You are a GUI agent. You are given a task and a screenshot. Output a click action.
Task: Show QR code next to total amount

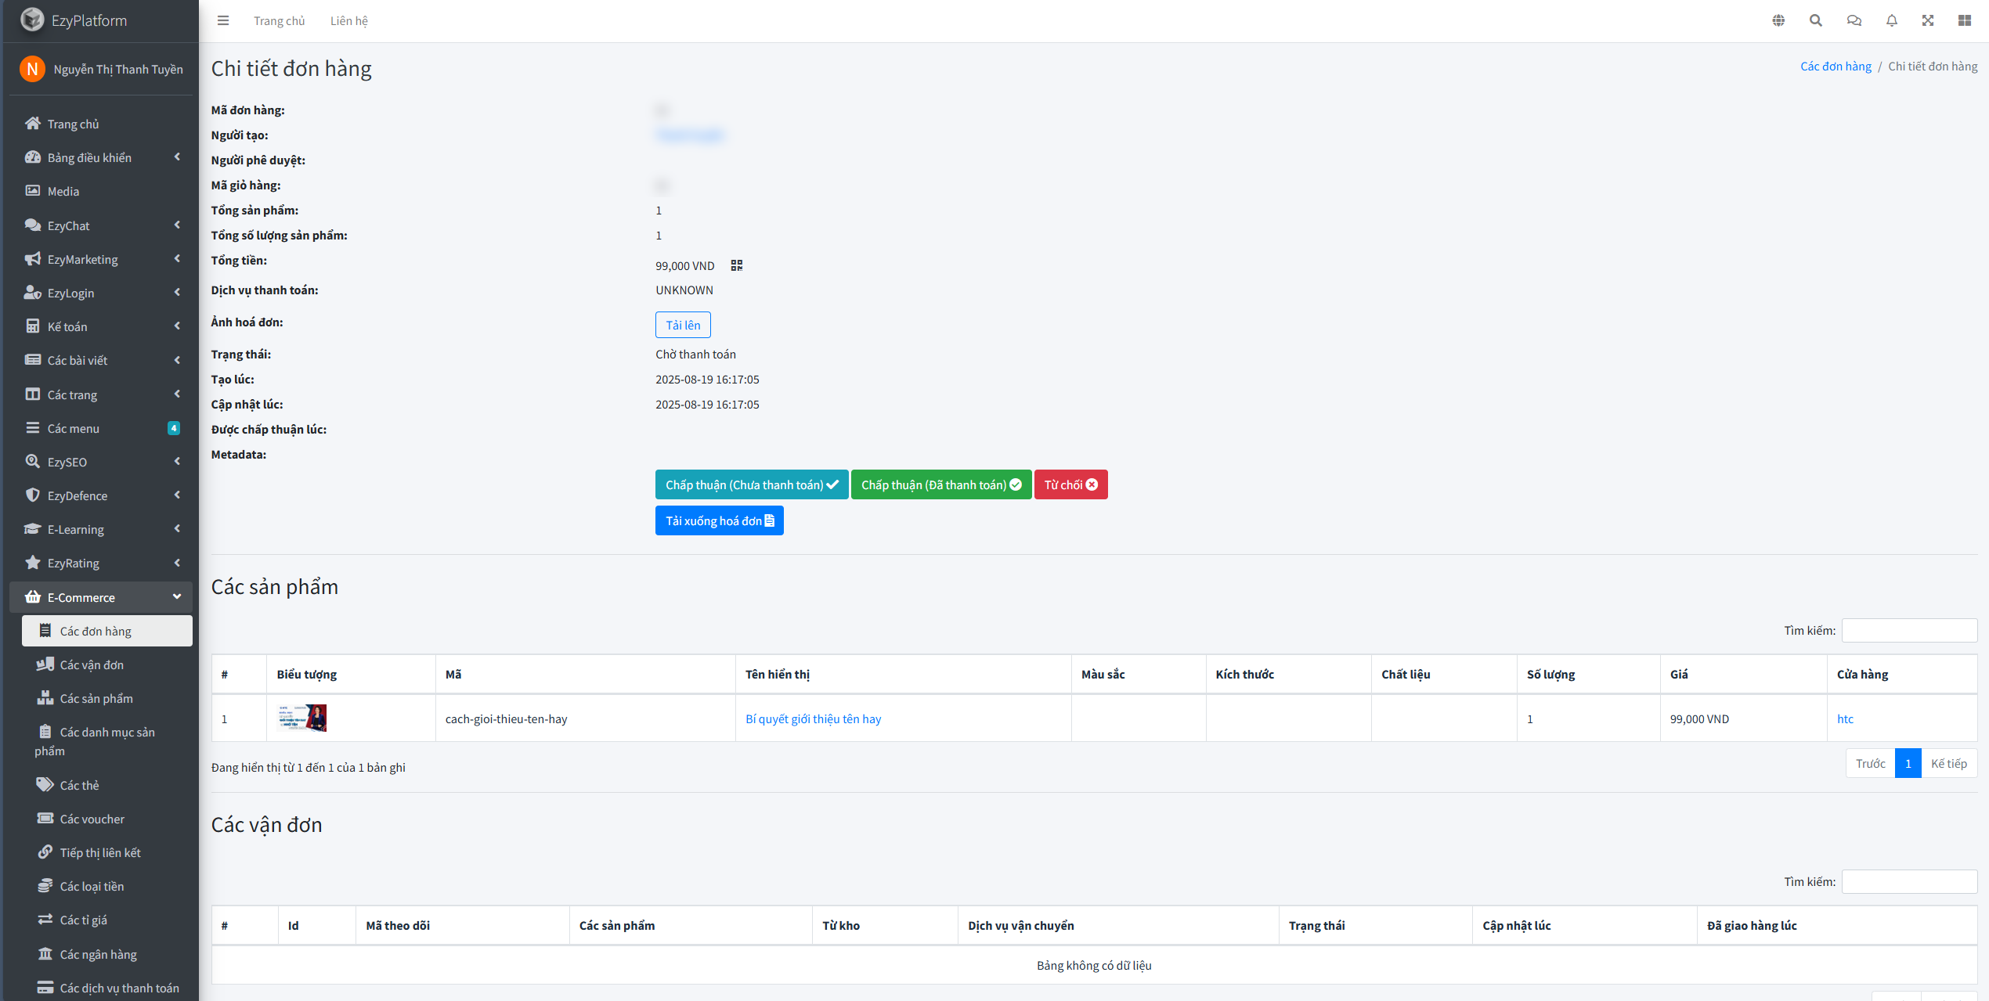[736, 265]
